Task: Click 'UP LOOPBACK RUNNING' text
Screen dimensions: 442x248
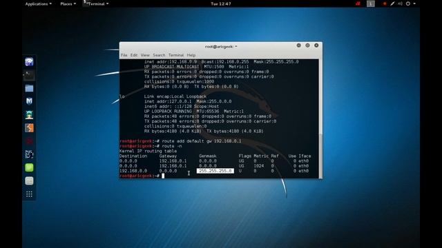Action: point(168,112)
